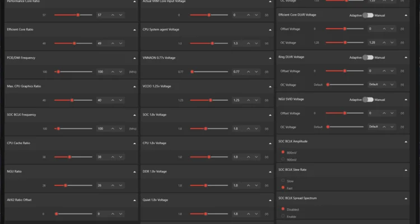Collapse the SOC 1.8v Voltage section
Image resolution: width=420 pixels, height=224 pixels.
pos(270,115)
